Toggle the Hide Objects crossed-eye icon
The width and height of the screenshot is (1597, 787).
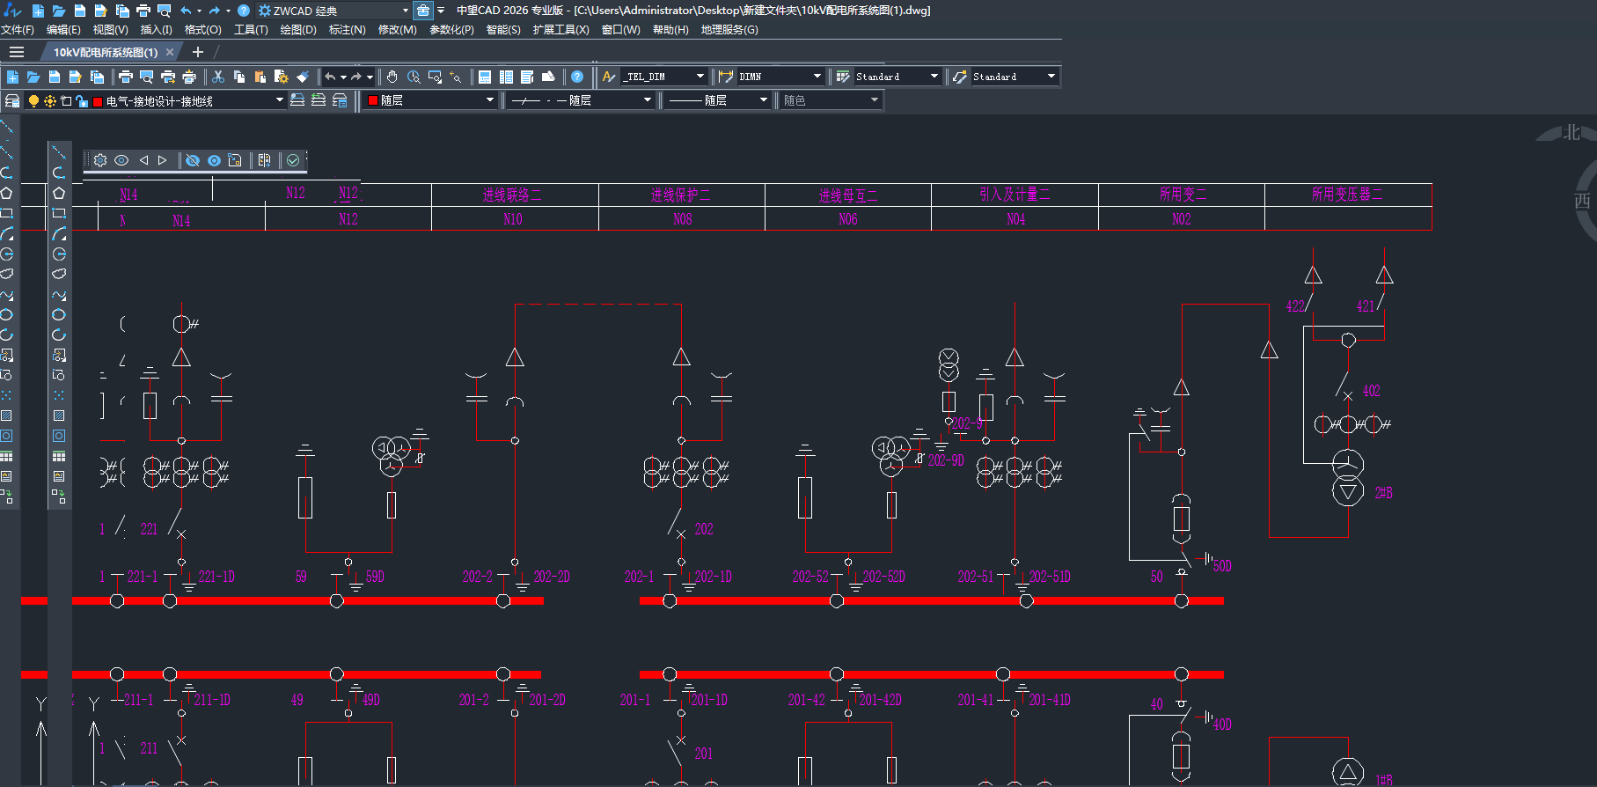(193, 160)
